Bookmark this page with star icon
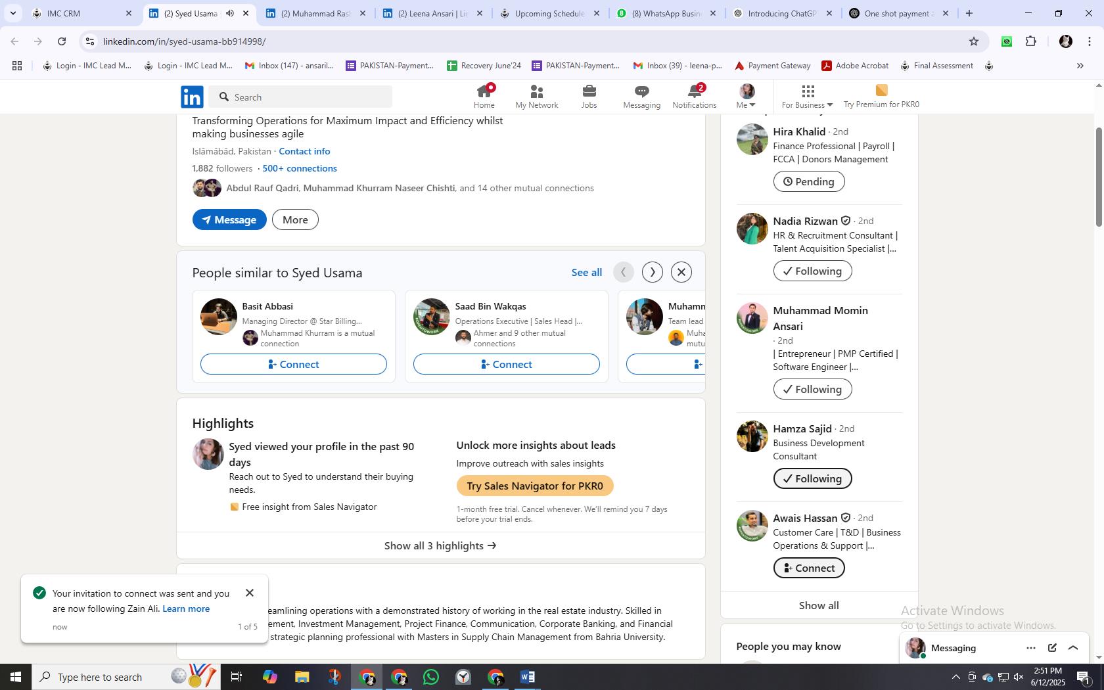Viewport: 1104px width, 690px height. coord(974,41)
